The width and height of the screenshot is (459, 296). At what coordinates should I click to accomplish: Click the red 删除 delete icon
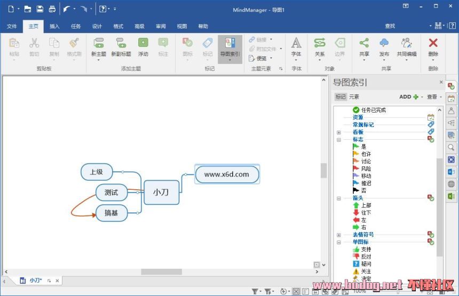[x=433, y=44]
